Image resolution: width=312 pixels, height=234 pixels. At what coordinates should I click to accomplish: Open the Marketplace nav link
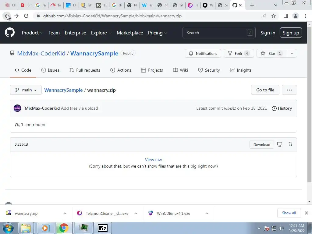pos(130,33)
